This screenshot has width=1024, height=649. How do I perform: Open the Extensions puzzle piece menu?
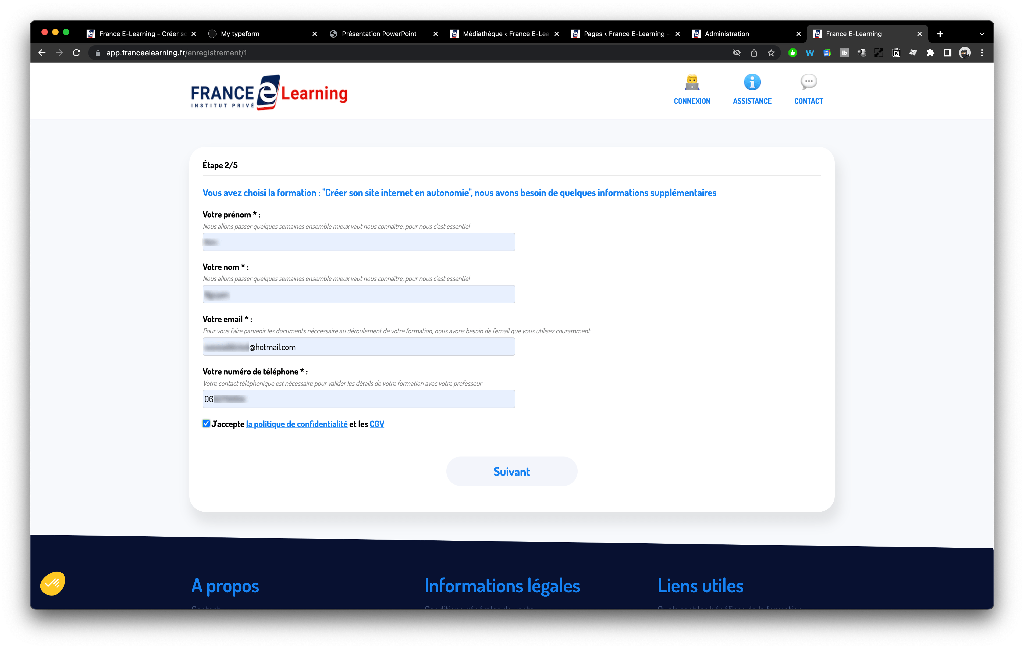(x=930, y=53)
